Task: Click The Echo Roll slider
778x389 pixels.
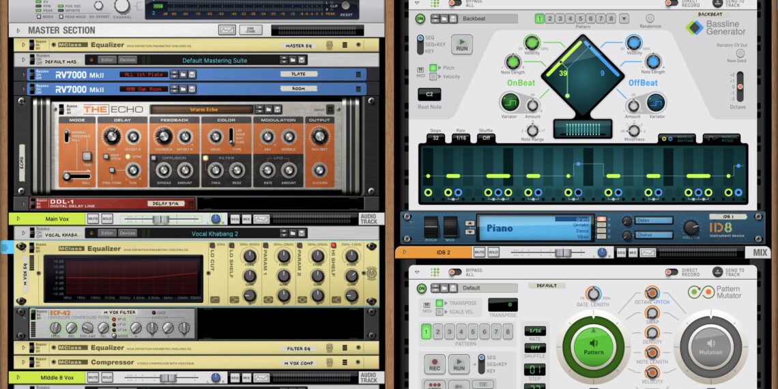Action: [77, 176]
